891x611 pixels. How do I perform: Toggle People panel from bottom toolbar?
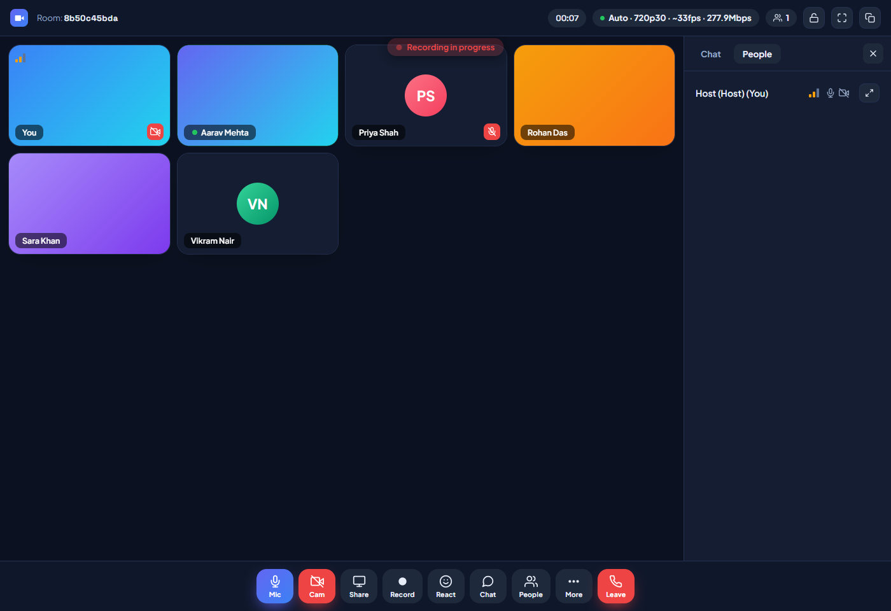[x=531, y=586]
